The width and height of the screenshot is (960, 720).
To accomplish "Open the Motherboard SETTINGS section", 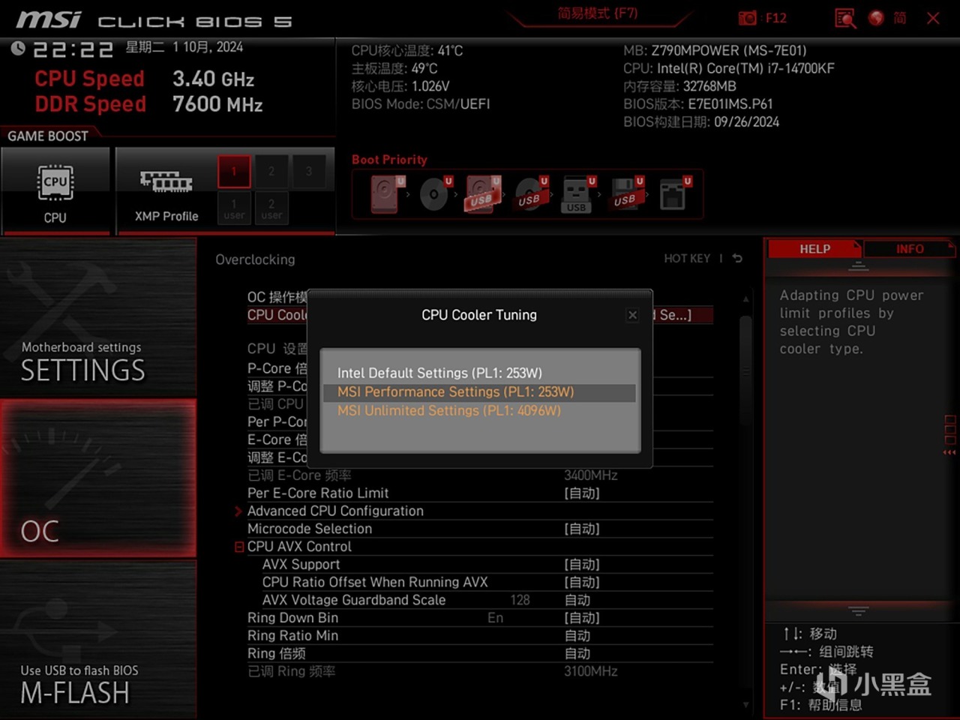I will pyautogui.click(x=98, y=317).
